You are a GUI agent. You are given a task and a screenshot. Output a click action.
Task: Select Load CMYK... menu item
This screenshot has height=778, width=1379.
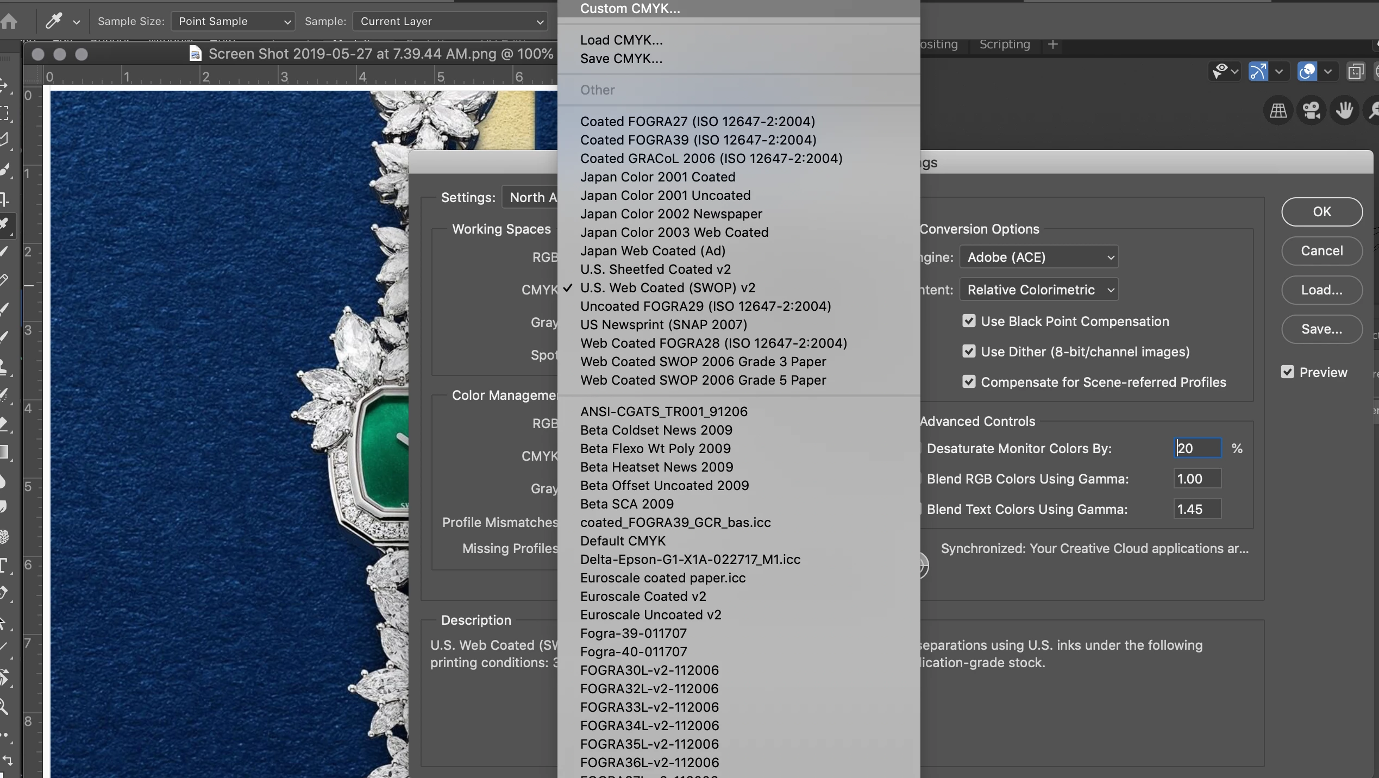click(621, 40)
